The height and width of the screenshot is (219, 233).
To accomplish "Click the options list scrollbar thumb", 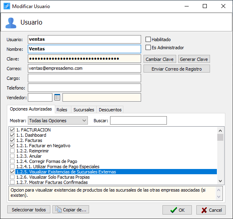I will 220,137.
